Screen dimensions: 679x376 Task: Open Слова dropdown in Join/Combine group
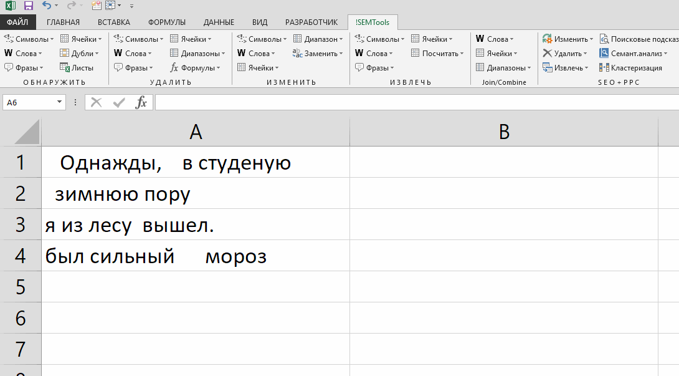(x=495, y=39)
